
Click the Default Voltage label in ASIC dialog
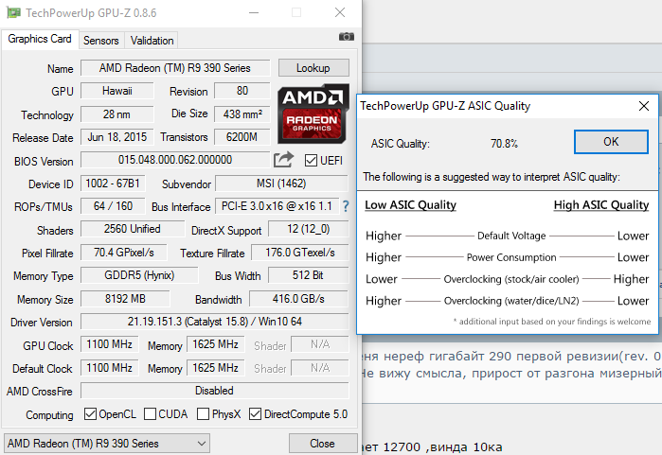coord(511,236)
